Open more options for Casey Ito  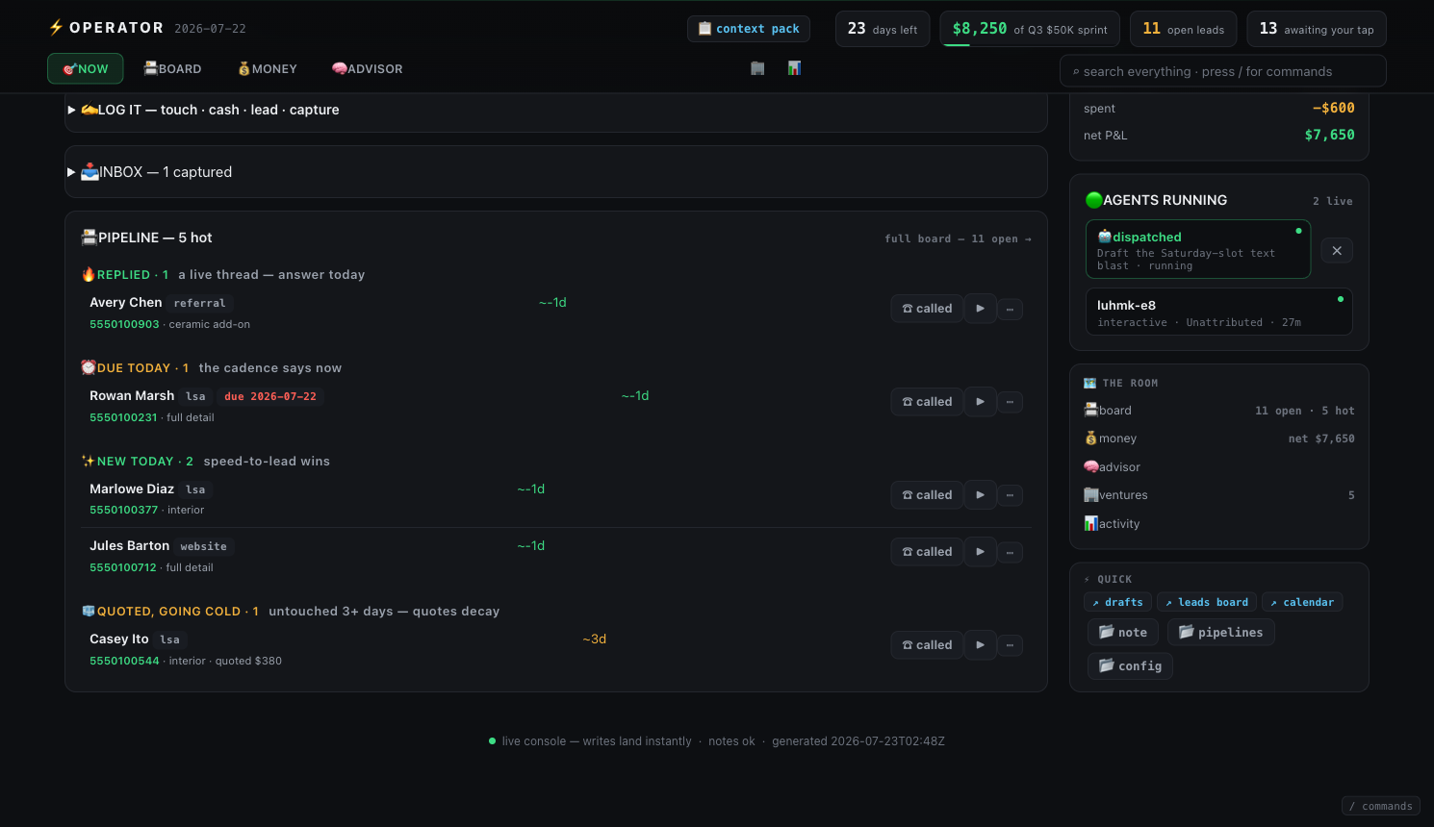(x=1010, y=646)
